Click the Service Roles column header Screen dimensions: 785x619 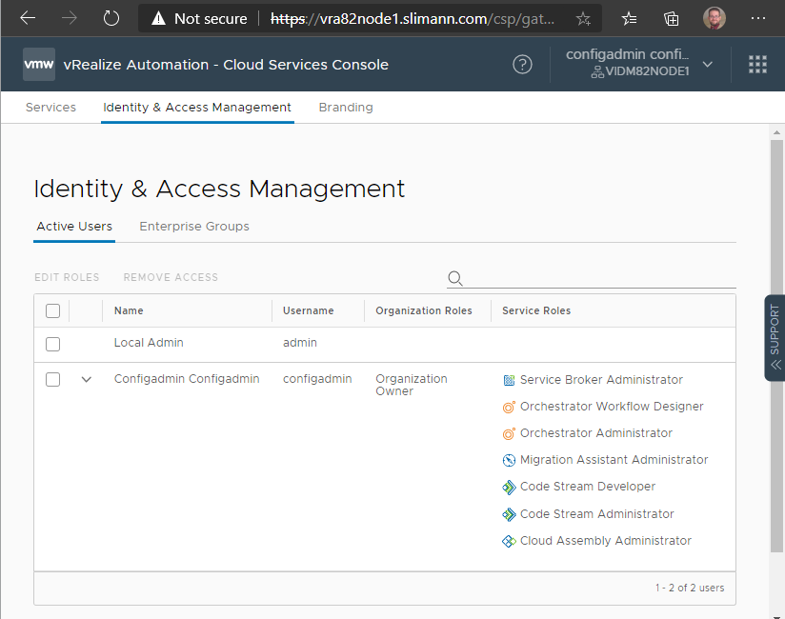536,310
